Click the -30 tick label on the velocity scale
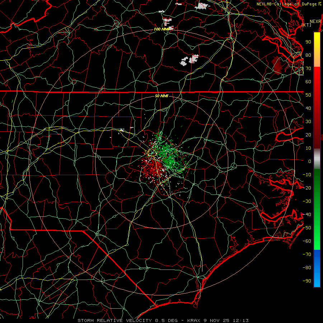 (x=307, y=201)
